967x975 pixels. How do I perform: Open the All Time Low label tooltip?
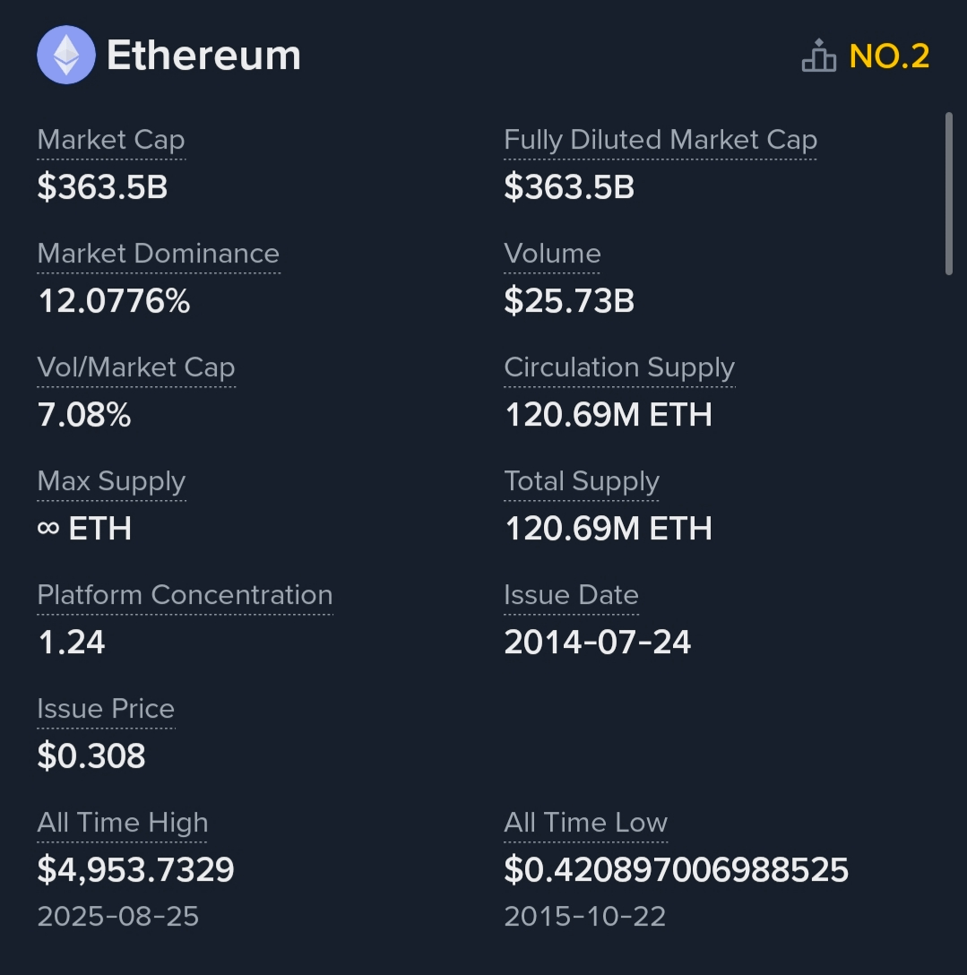pos(585,823)
